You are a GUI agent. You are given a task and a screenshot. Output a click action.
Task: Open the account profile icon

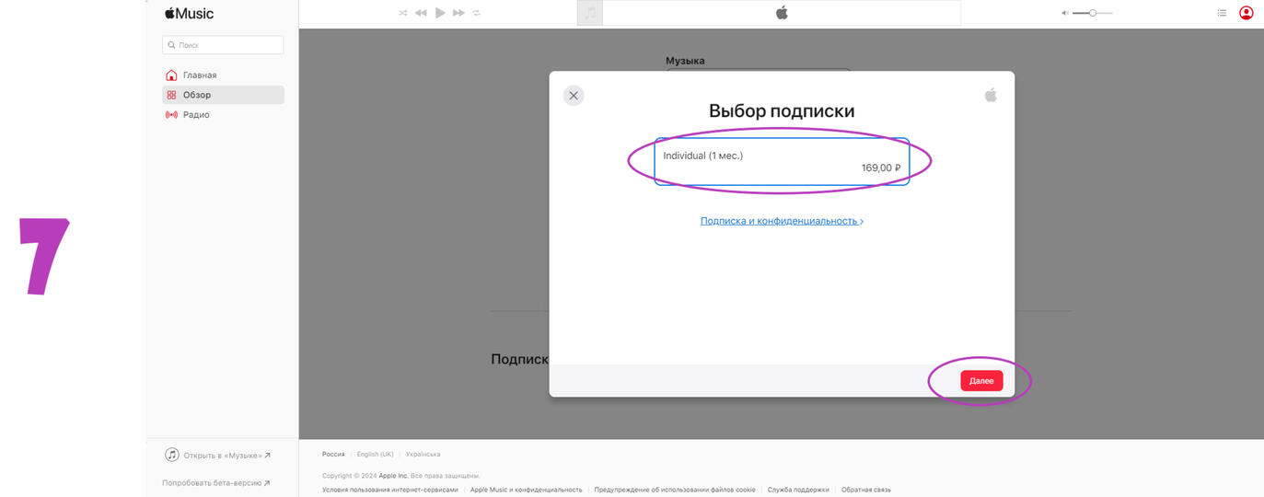(1246, 13)
